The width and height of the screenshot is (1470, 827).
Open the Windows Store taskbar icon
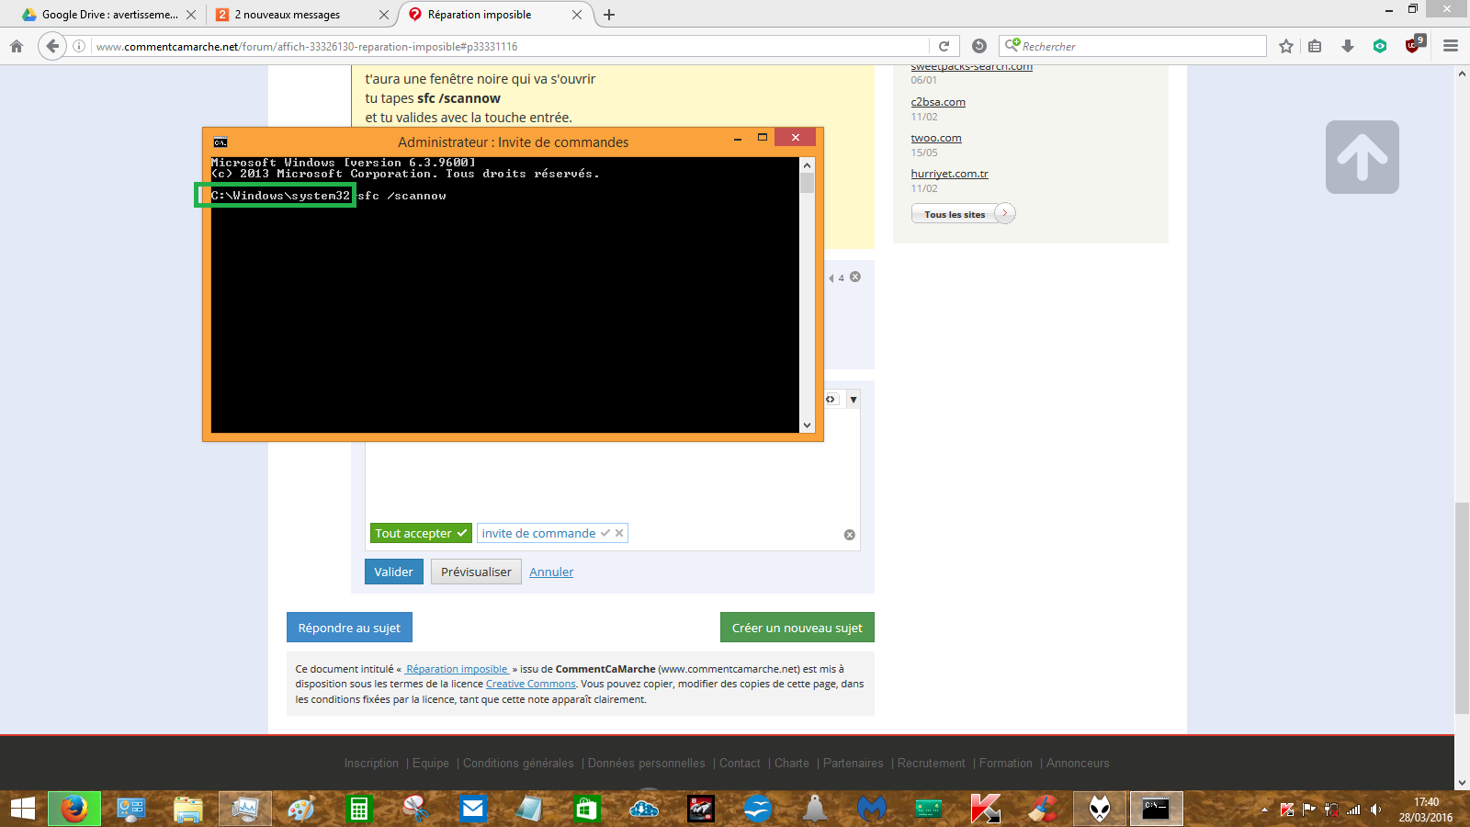point(586,809)
